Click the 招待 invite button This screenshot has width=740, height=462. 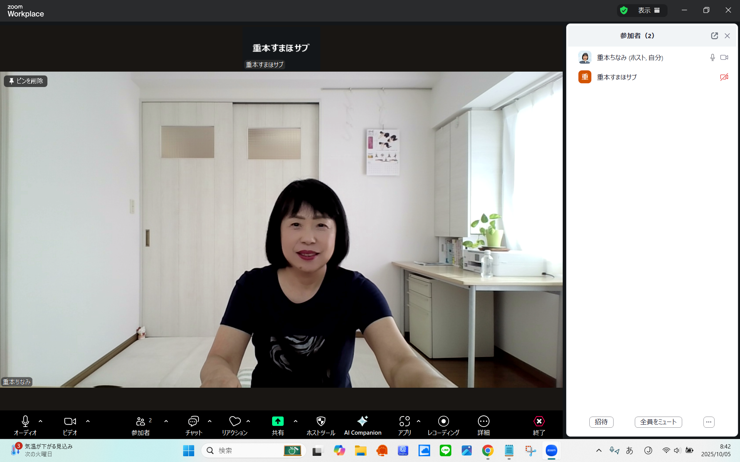[x=601, y=422]
